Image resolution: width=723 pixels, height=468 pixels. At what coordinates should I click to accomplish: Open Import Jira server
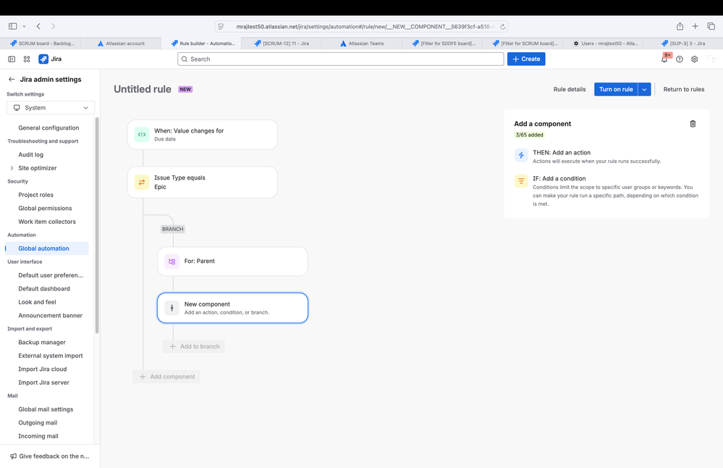pyautogui.click(x=44, y=383)
